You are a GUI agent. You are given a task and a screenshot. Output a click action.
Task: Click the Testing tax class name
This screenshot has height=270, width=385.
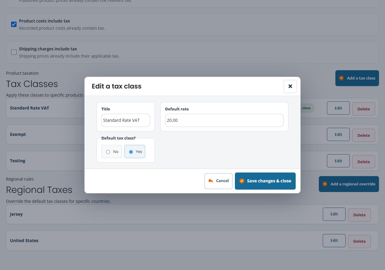[x=18, y=161]
